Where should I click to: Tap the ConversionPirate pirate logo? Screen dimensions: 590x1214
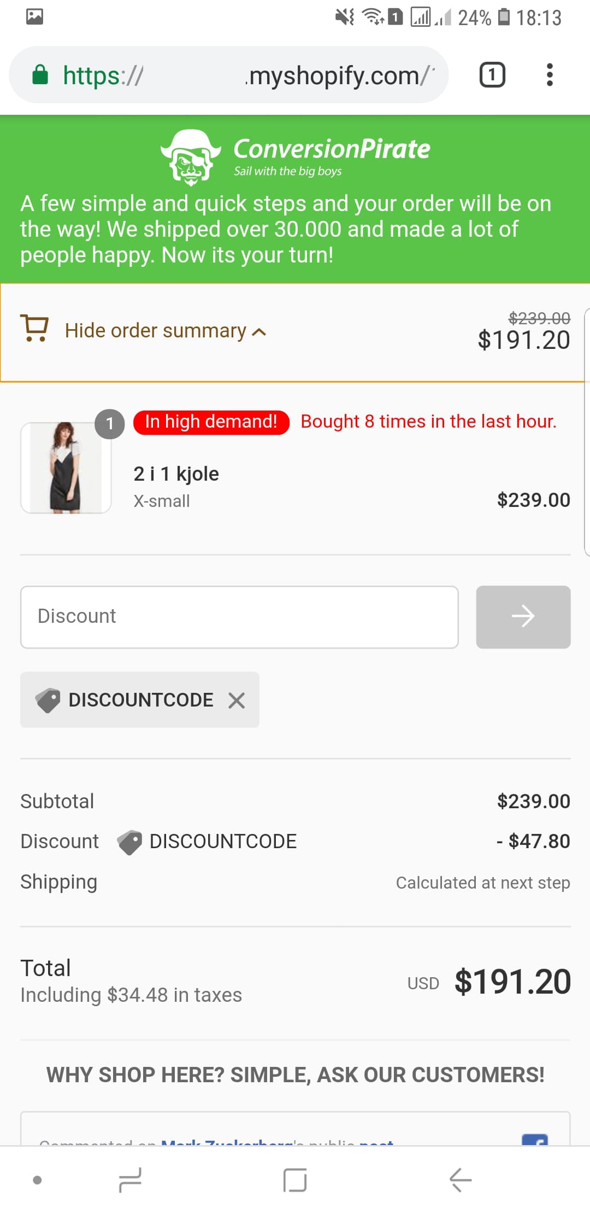(191, 156)
